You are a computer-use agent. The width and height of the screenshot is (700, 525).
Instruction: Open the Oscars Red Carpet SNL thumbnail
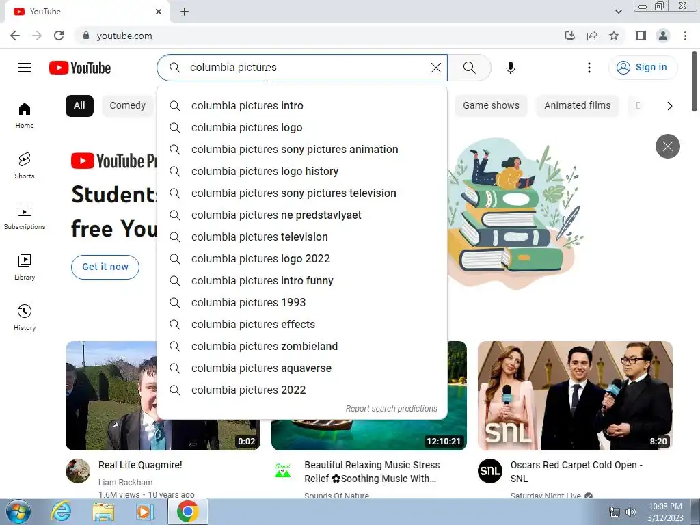pyautogui.click(x=575, y=396)
